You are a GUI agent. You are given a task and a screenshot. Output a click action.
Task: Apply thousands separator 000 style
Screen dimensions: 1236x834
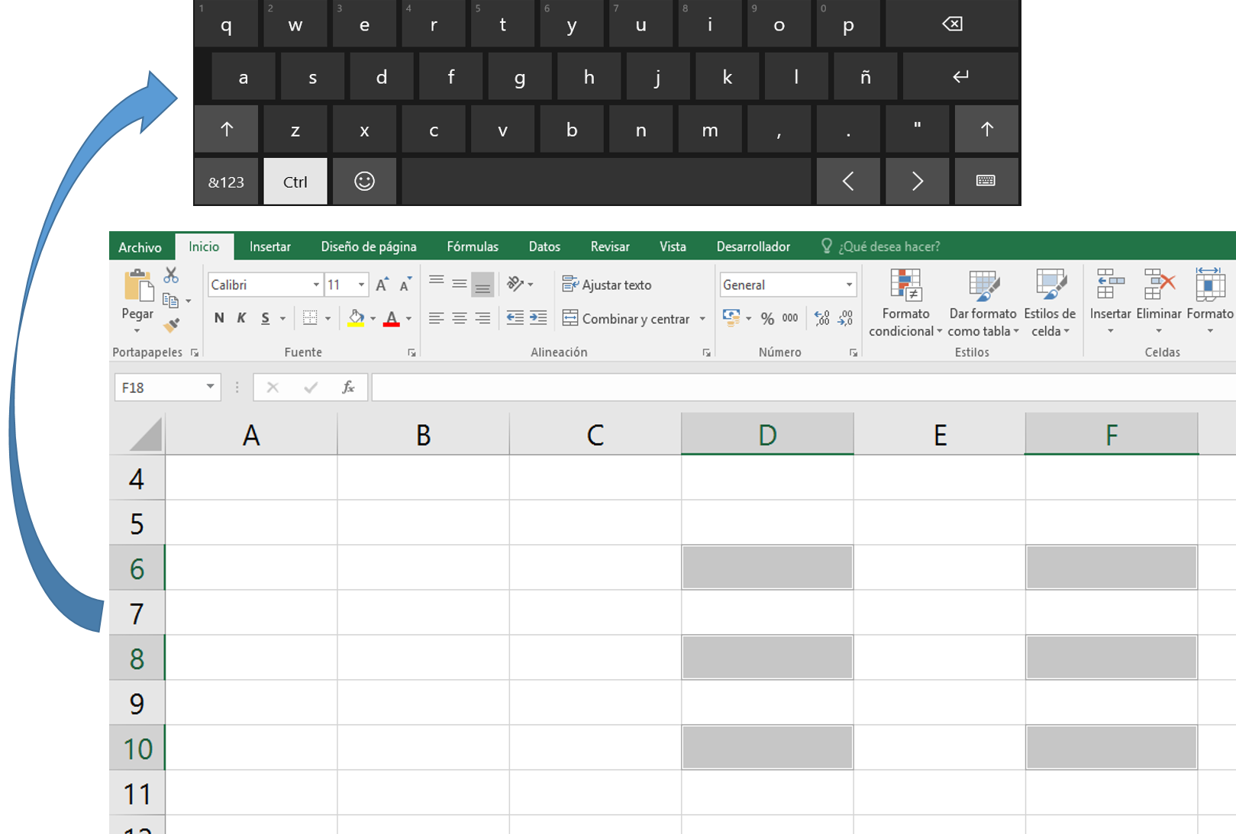790,318
